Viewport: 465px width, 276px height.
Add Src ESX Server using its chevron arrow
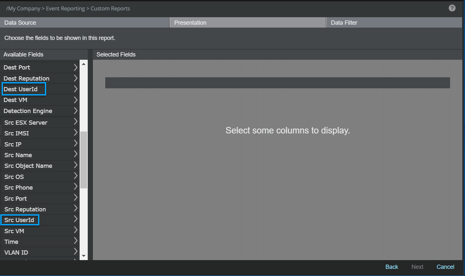tap(75, 122)
